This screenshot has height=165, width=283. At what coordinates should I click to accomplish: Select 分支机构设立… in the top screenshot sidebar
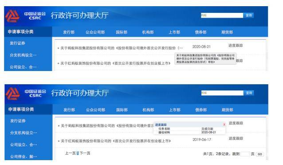[x=23, y=55]
